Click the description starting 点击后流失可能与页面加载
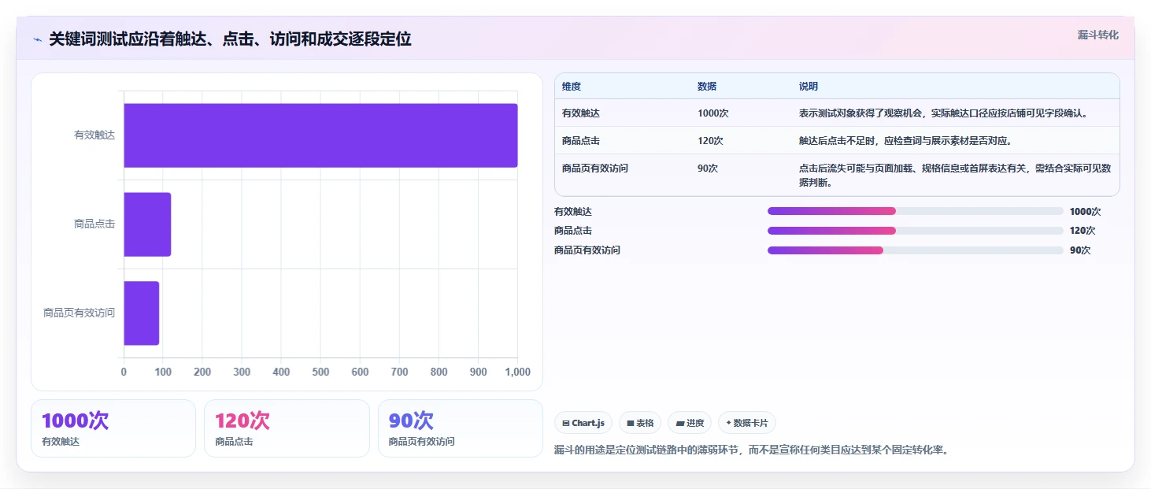 click(x=955, y=176)
